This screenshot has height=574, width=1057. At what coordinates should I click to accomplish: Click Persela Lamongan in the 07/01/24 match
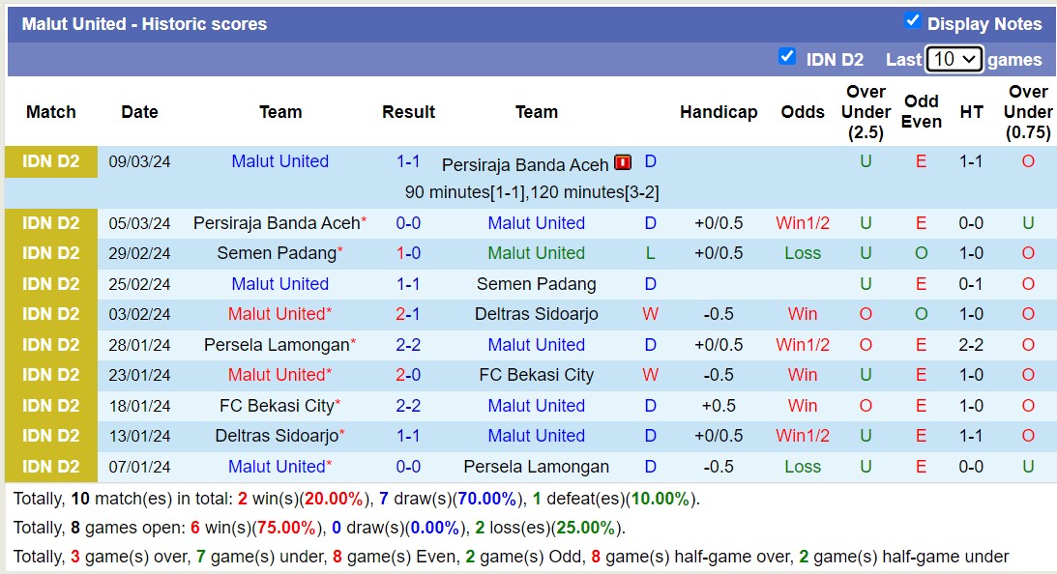tap(536, 467)
